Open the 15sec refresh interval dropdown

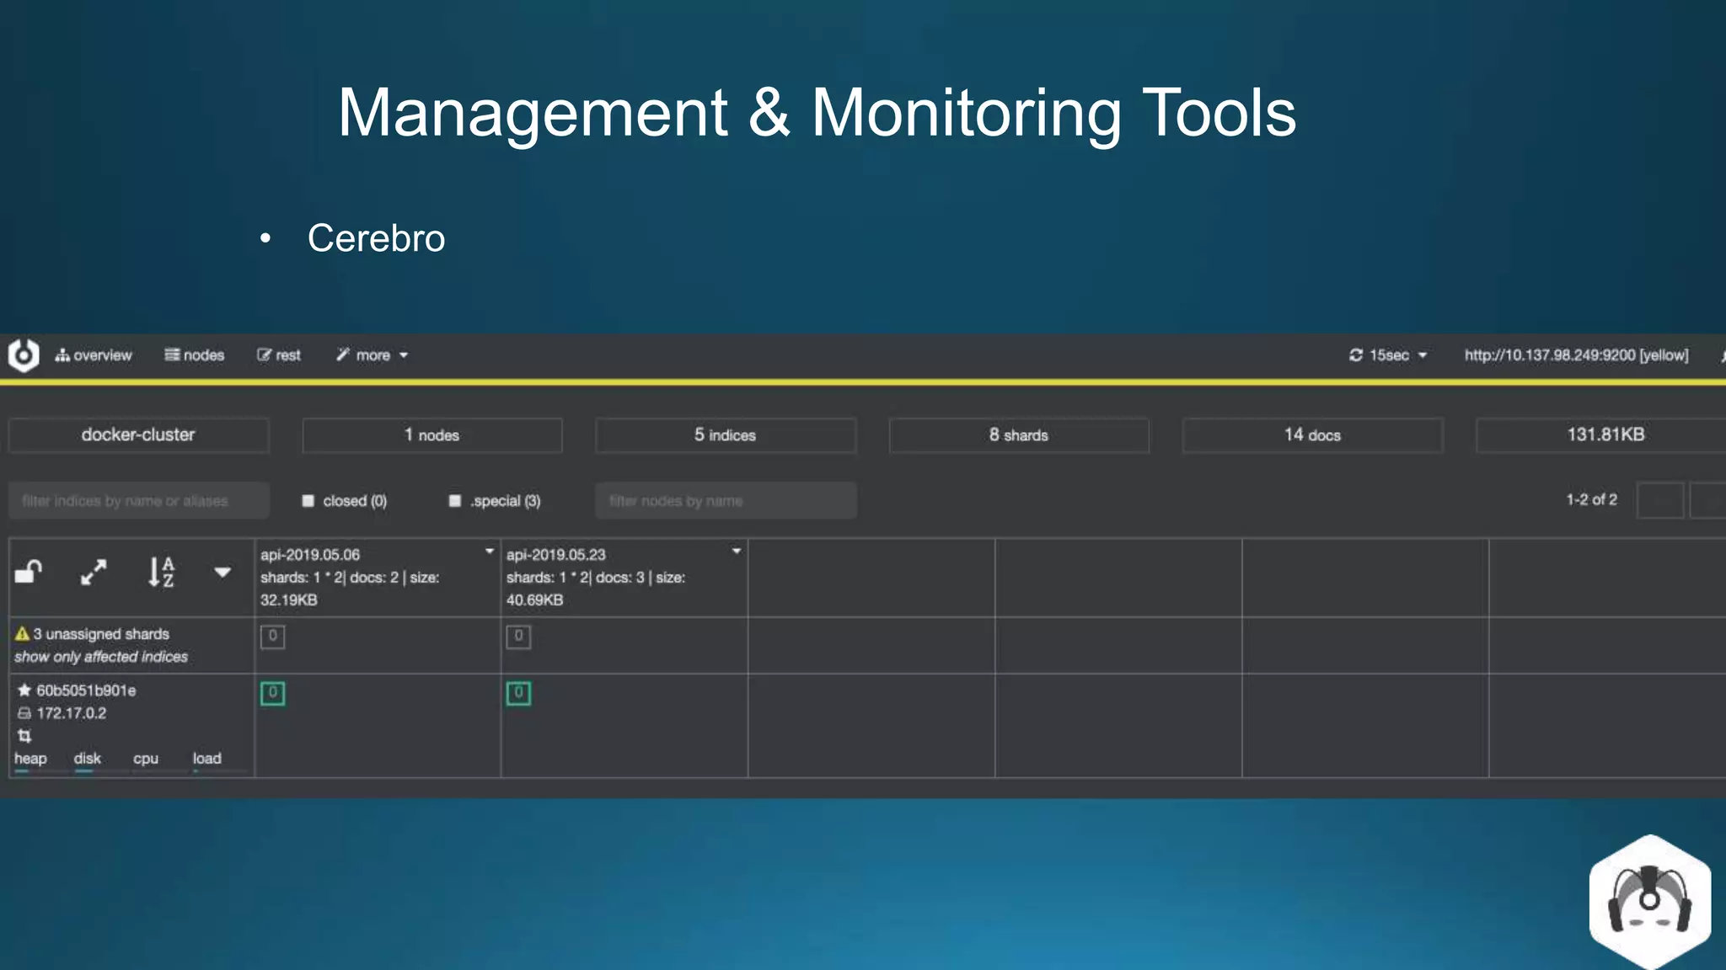(x=1388, y=355)
